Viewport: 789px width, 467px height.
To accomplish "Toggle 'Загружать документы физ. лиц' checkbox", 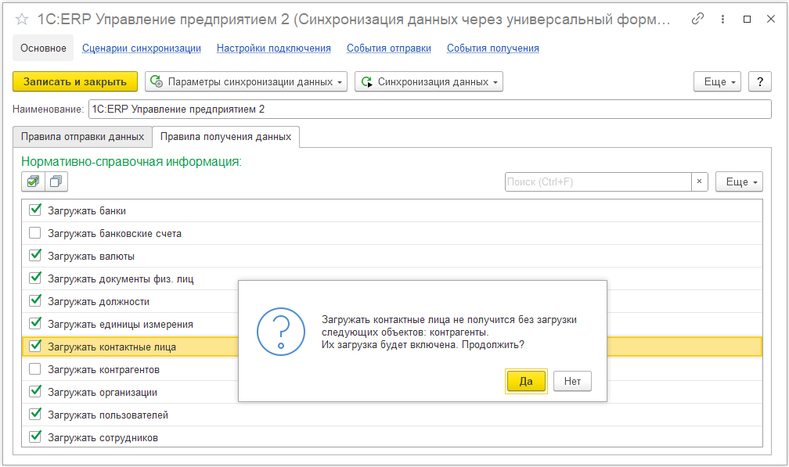I will tap(34, 278).
